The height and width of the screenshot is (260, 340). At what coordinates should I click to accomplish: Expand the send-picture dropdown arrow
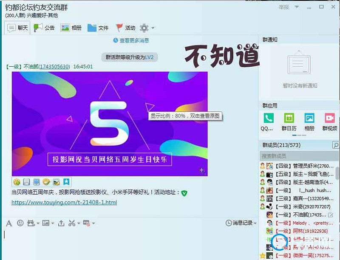[53, 223]
